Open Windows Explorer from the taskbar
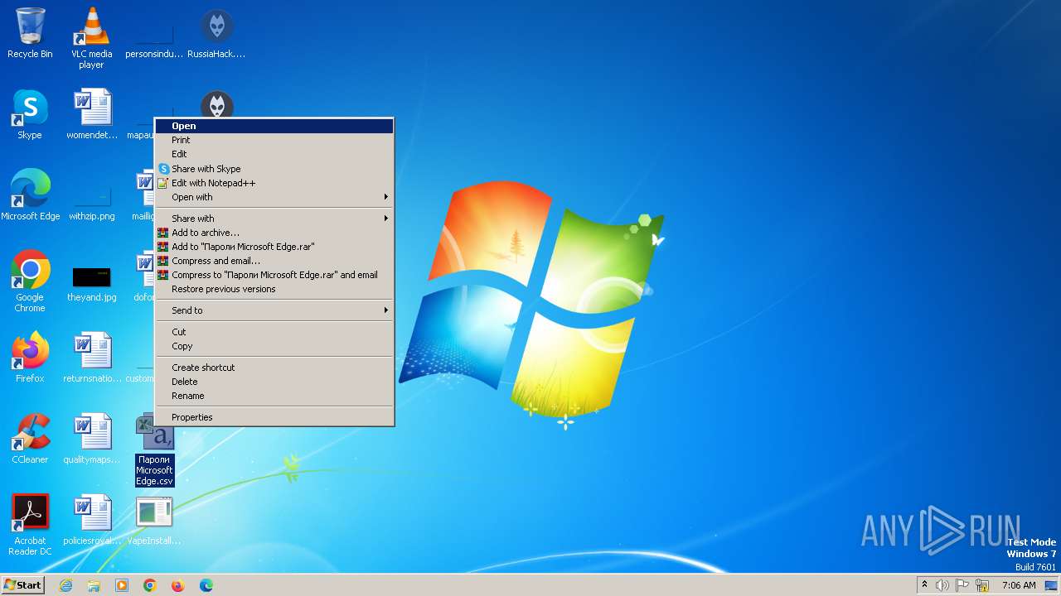This screenshot has height=596, width=1061. (94, 585)
